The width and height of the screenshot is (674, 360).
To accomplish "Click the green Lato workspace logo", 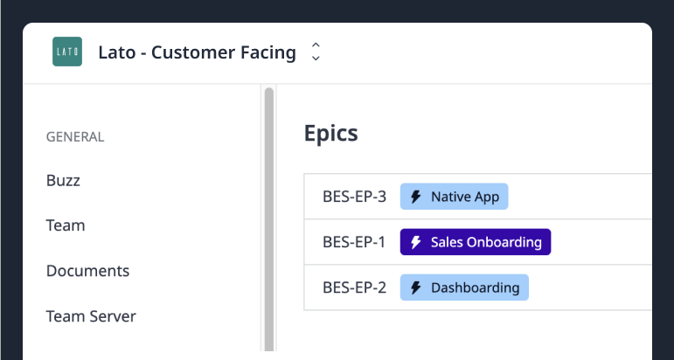I will (x=67, y=52).
